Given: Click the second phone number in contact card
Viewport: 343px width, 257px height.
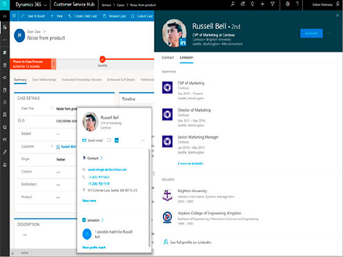Looking at the screenshot, I should [x=99, y=184].
